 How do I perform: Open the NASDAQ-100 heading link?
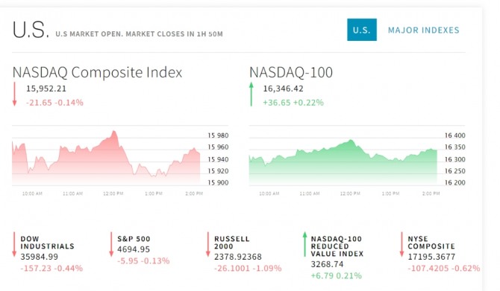tap(291, 72)
